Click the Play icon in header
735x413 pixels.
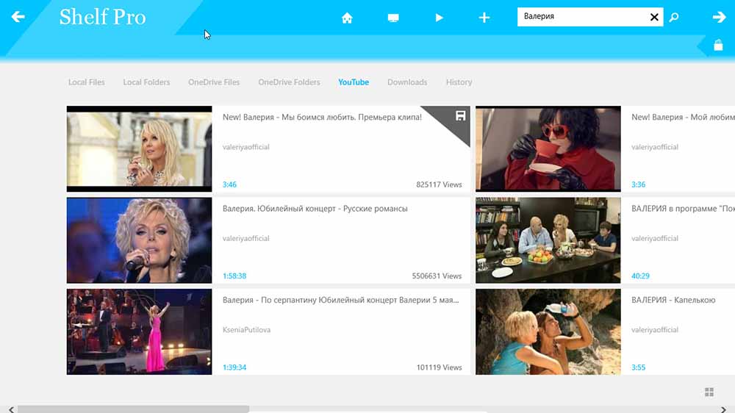[440, 18]
